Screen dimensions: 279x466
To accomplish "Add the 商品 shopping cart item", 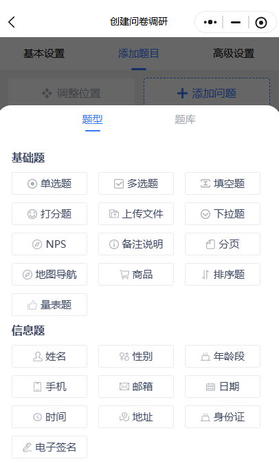I will click(136, 275).
